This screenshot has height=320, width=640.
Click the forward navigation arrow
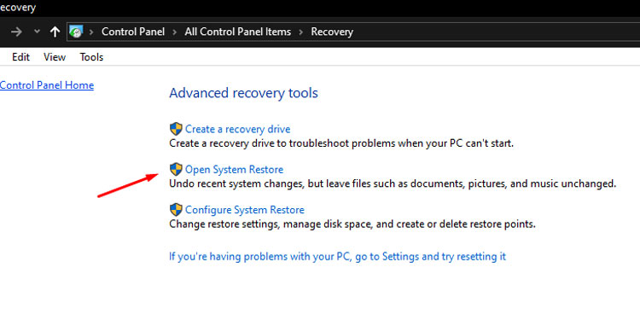pyautogui.click(x=16, y=32)
